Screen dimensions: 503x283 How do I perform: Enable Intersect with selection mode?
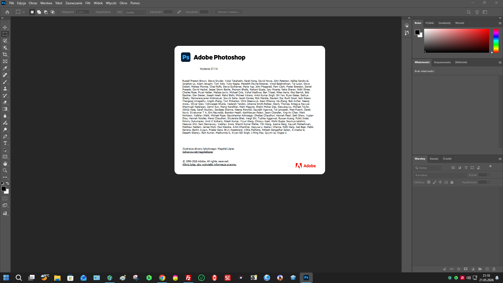(53, 12)
